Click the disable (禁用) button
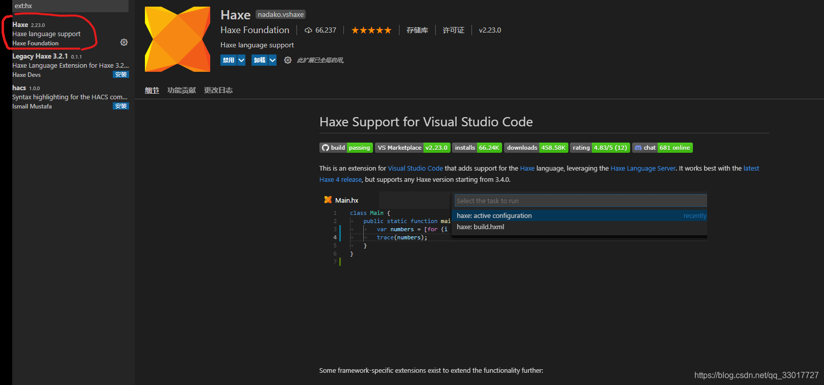The width and height of the screenshot is (824, 385). 229,60
